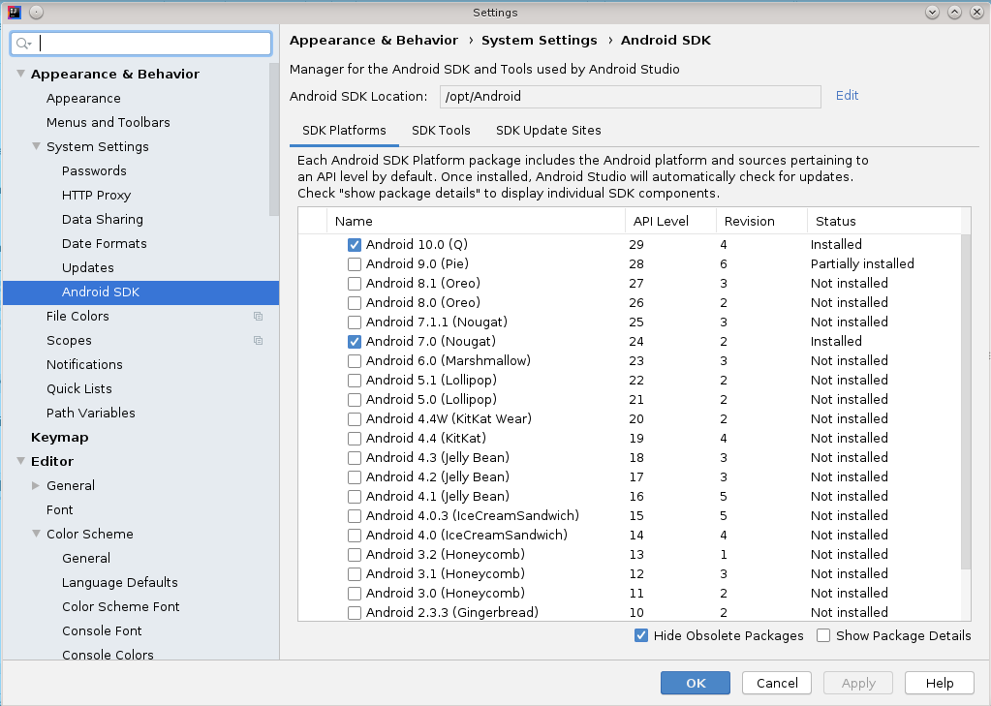Open HTTP Proxy settings
This screenshot has height=706, width=991.
tap(96, 195)
